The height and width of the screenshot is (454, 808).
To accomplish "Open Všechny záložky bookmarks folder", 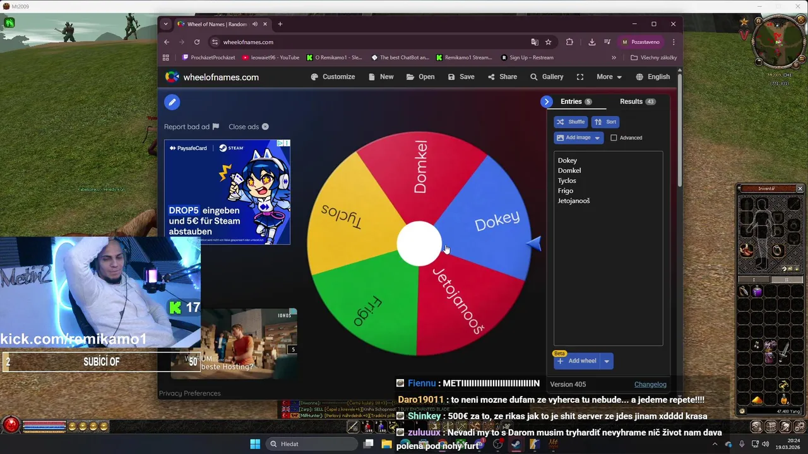I will point(653,57).
